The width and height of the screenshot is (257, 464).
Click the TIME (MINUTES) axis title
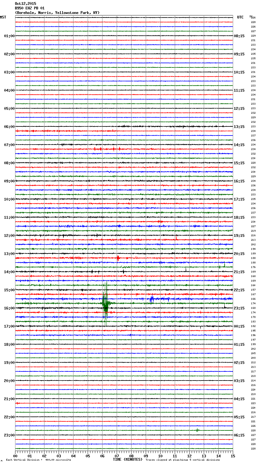[128, 459]
